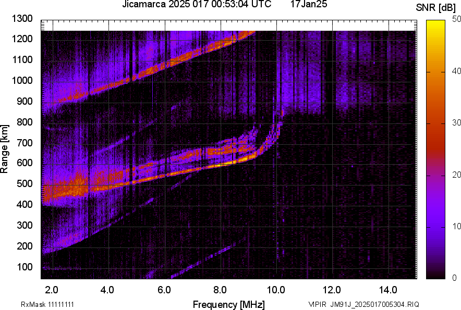Click the 10.0 frequency tick label
Viewport: 461px width, 310px height.
point(276,289)
